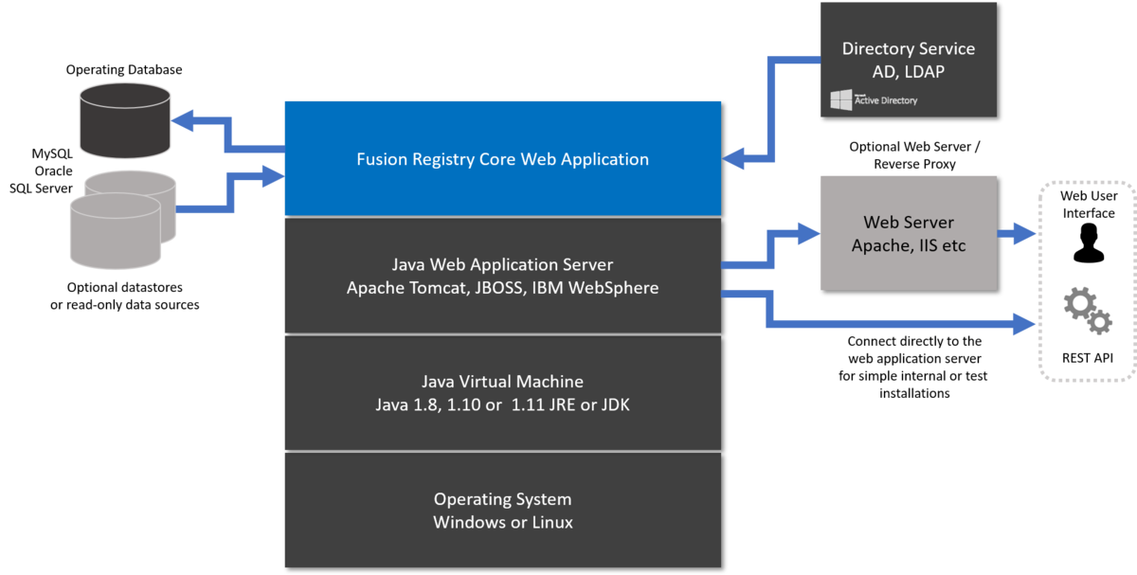Click the Java Virtual Machine block

tap(502, 392)
